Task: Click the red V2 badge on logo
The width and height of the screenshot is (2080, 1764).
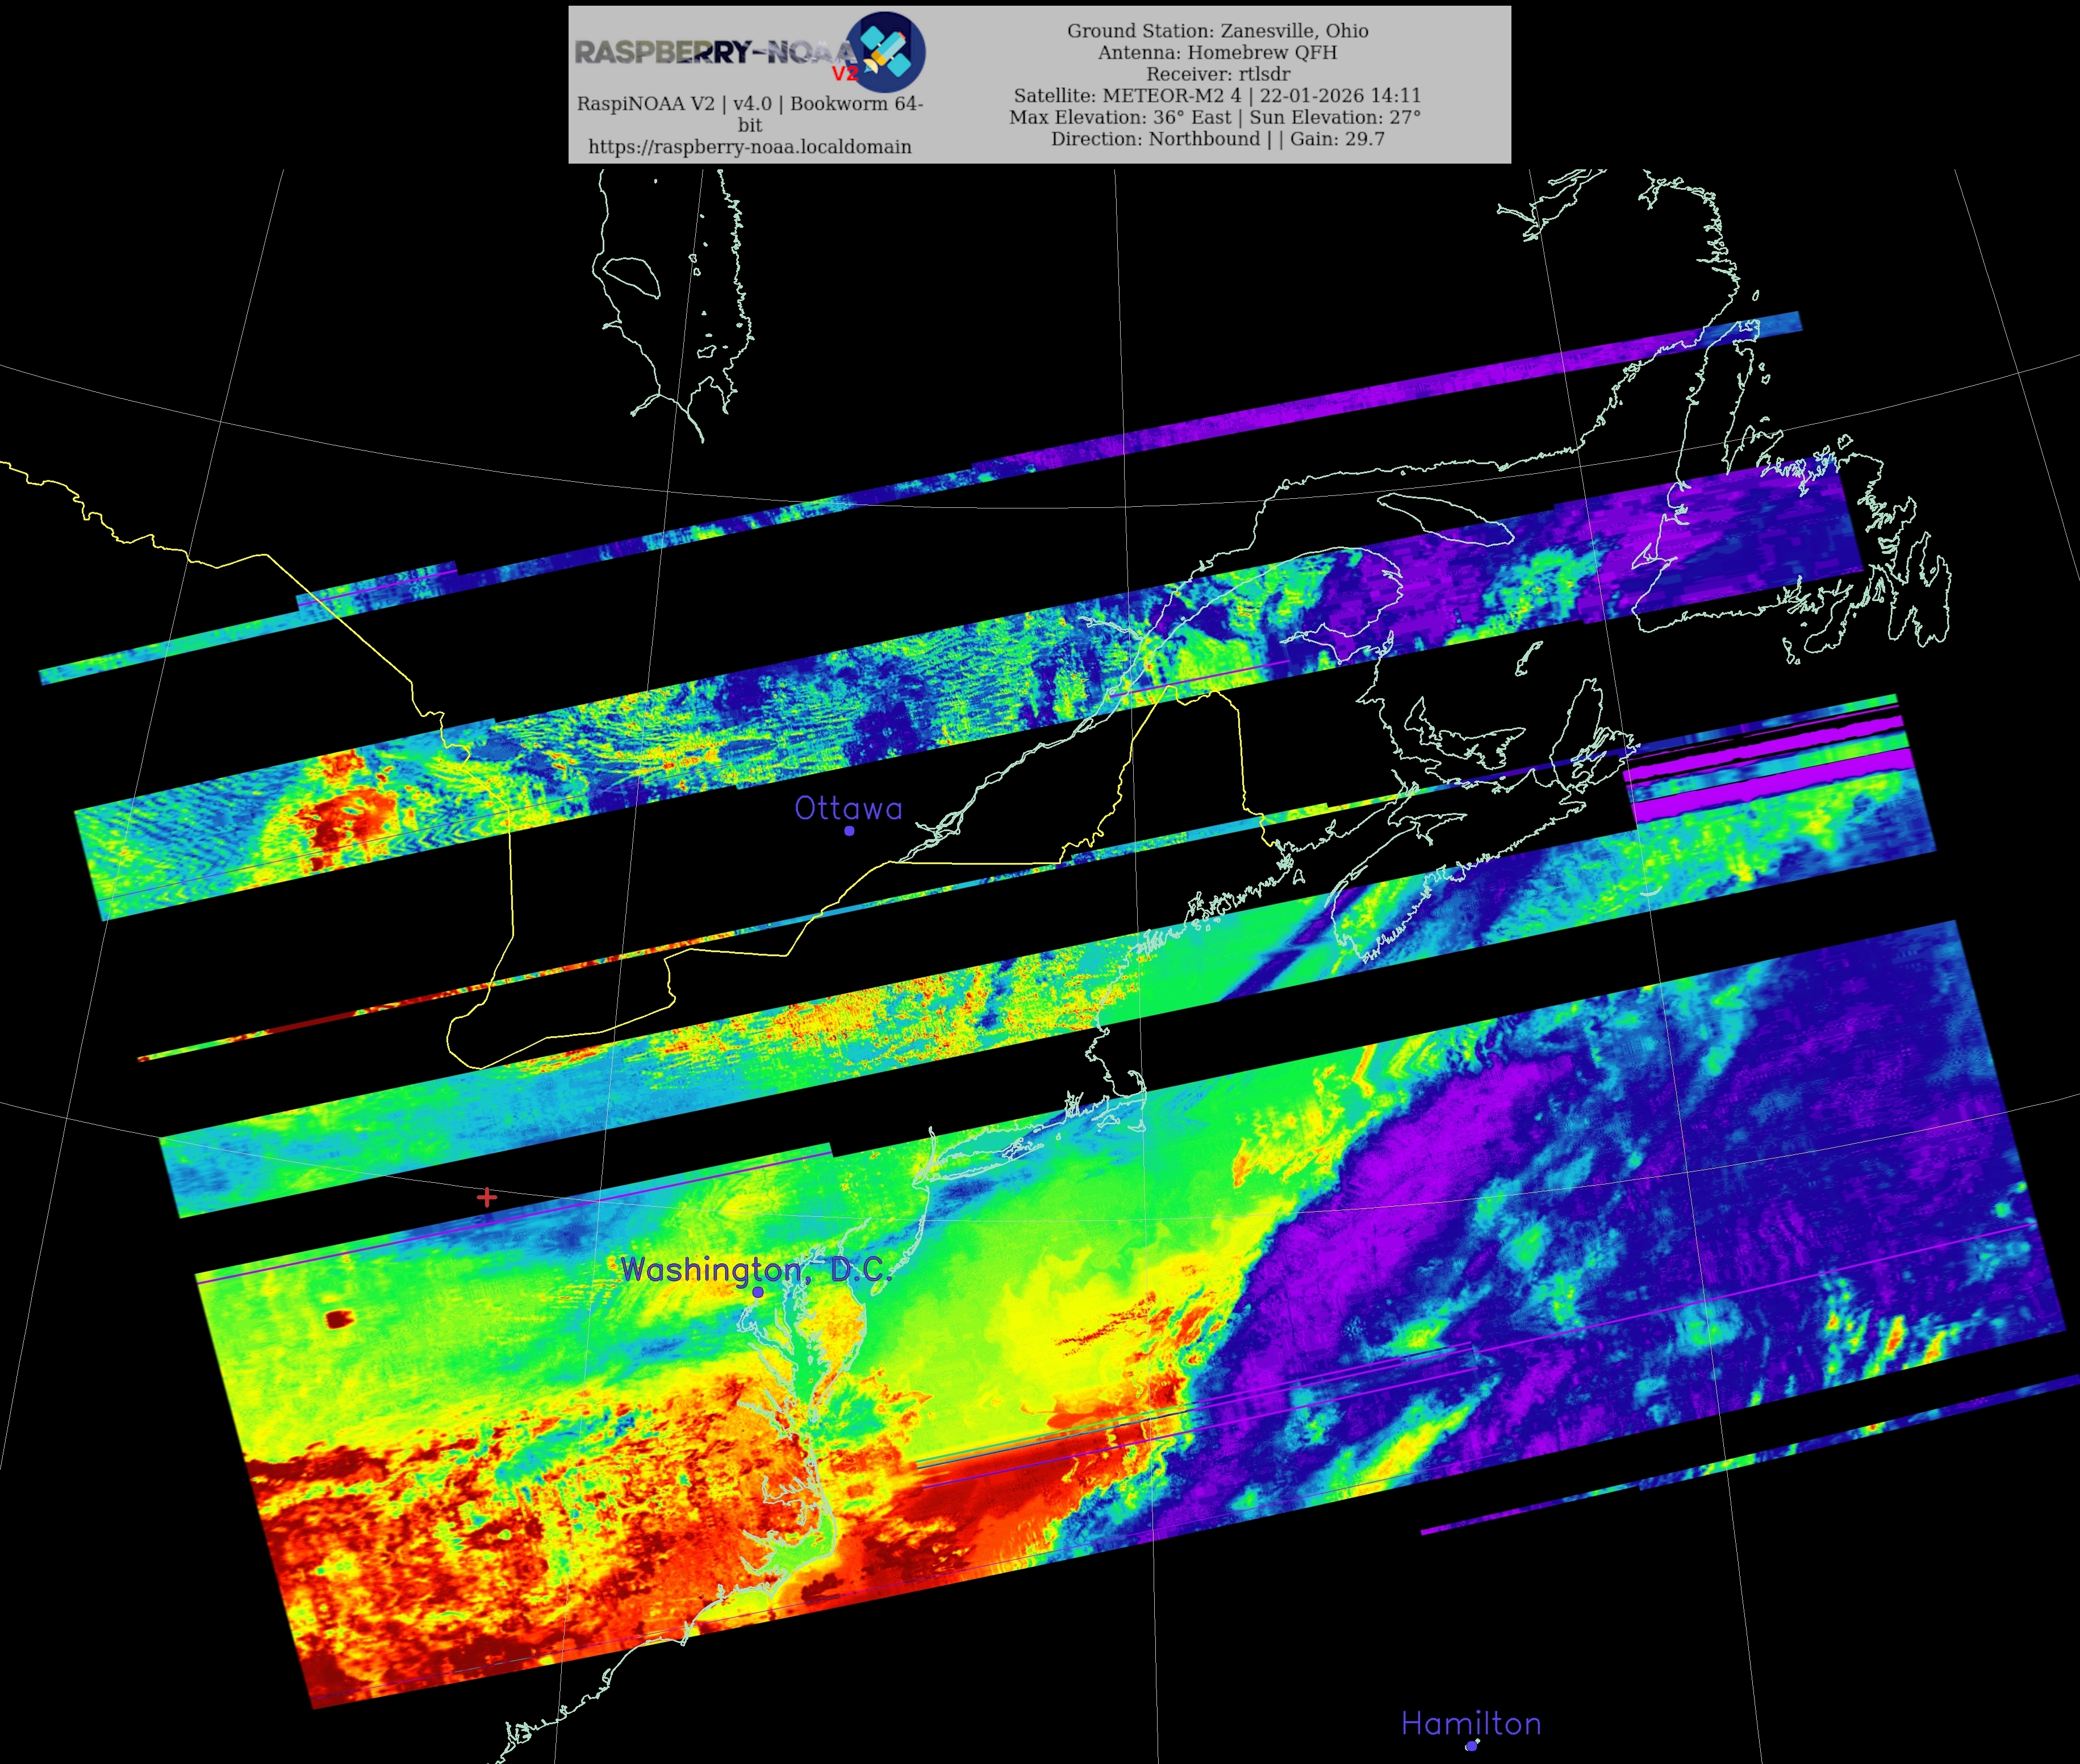Action: pyautogui.click(x=845, y=74)
